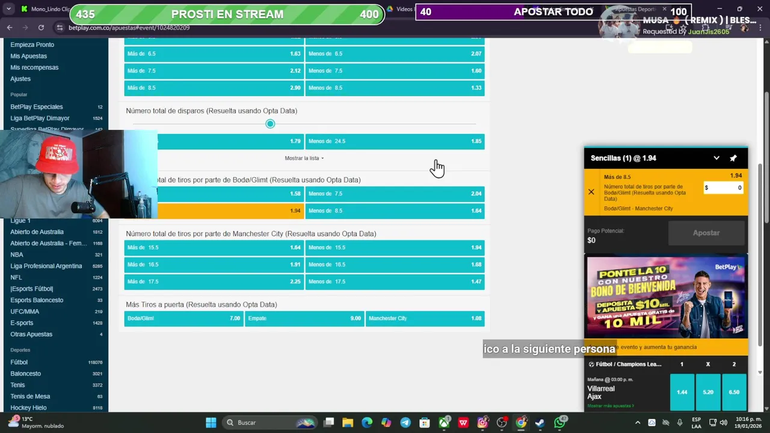This screenshot has height=433, width=770.
Task: Pick Empate at 9.00
Action: [x=304, y=319]
